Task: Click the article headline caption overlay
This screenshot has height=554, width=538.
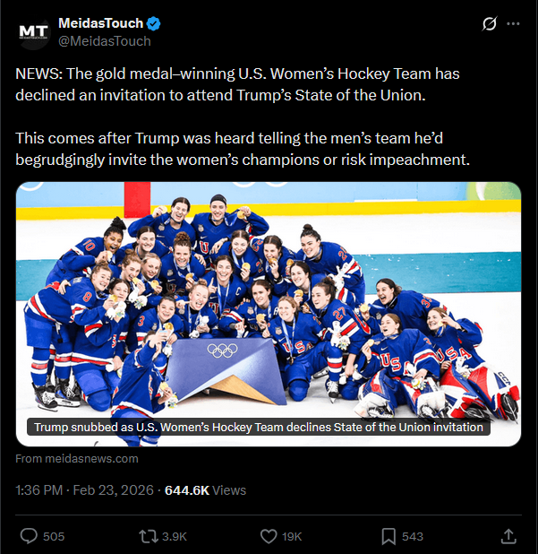Action: pos(259,428)
